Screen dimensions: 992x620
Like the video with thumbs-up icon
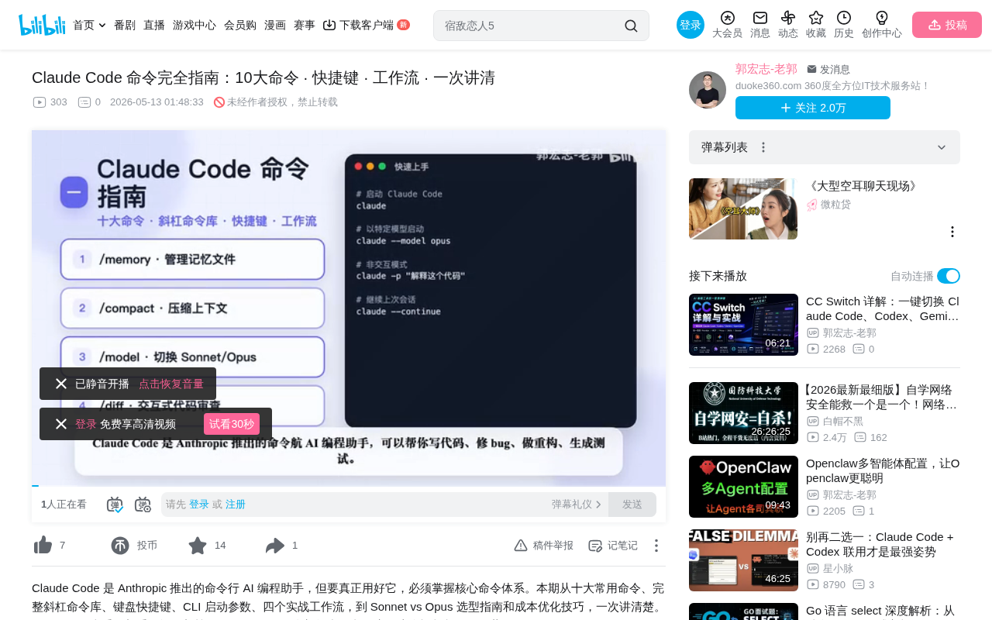(43, 546)
